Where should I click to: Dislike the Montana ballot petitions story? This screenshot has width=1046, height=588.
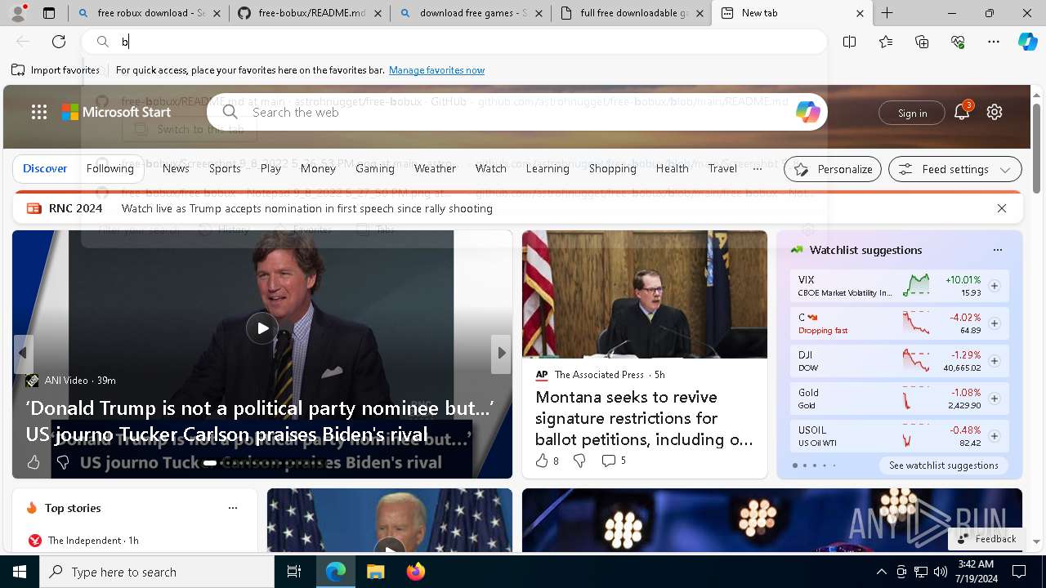pos(579,461)
